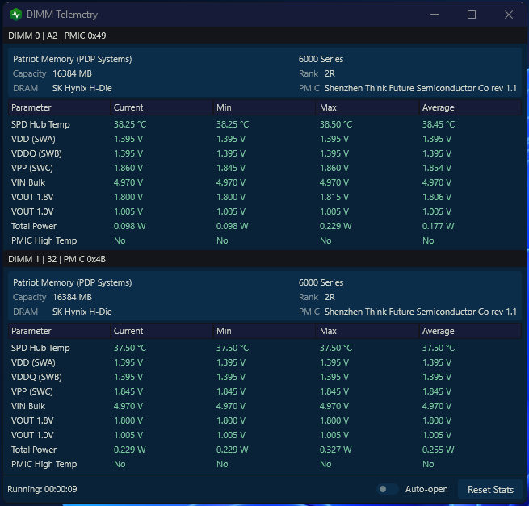Click DIMM 0 6000 Series text
Viewport: 529px width, 506px height.
(321, 59)
